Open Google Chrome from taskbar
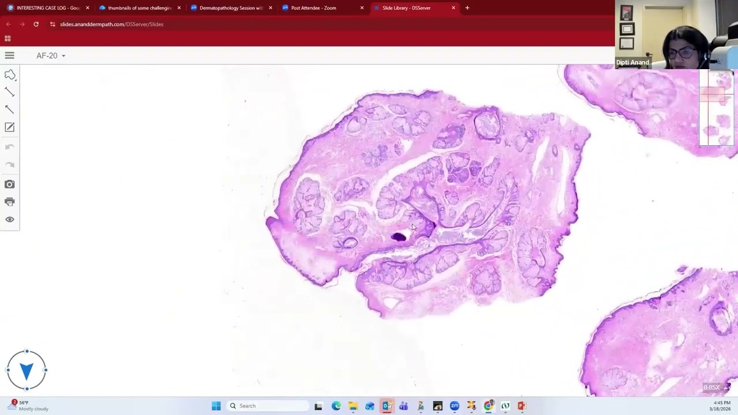The width and height of the screenshot is (738, 415). [x=488, y=406]
